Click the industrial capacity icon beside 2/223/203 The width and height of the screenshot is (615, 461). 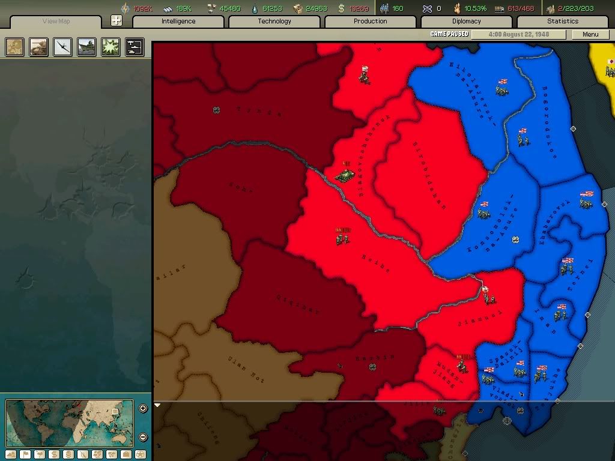(x=551, y=8)
